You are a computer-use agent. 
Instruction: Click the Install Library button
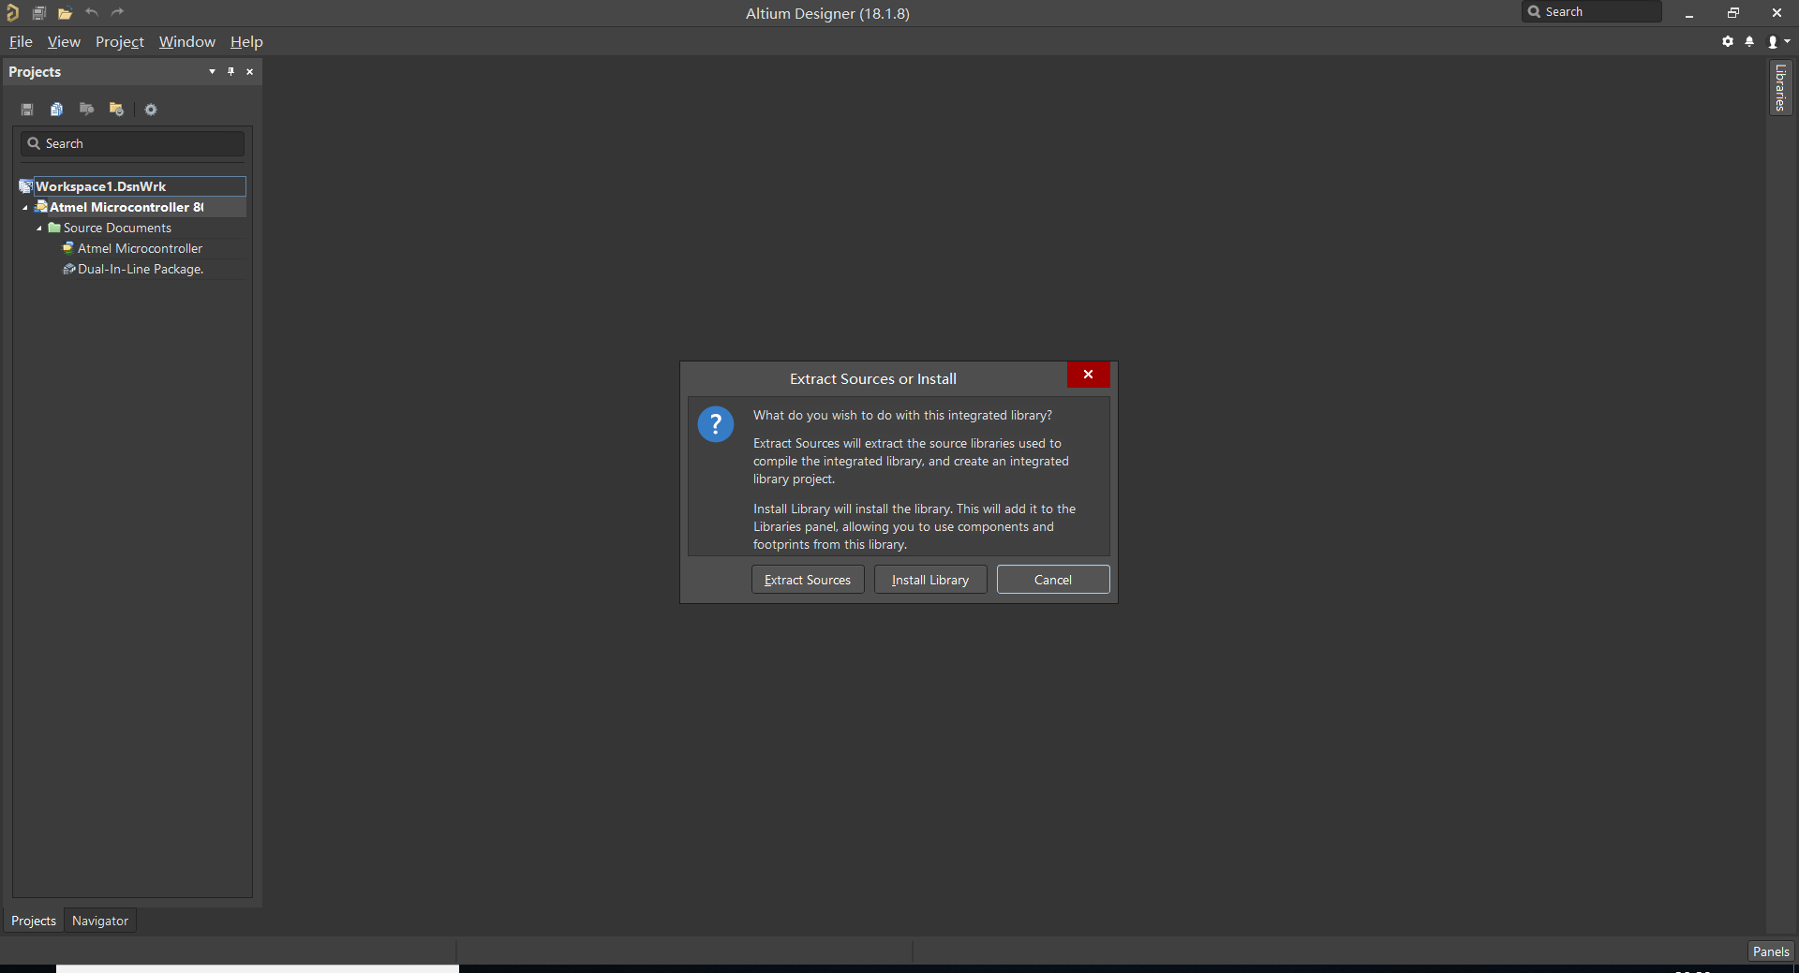pos(930,580)
